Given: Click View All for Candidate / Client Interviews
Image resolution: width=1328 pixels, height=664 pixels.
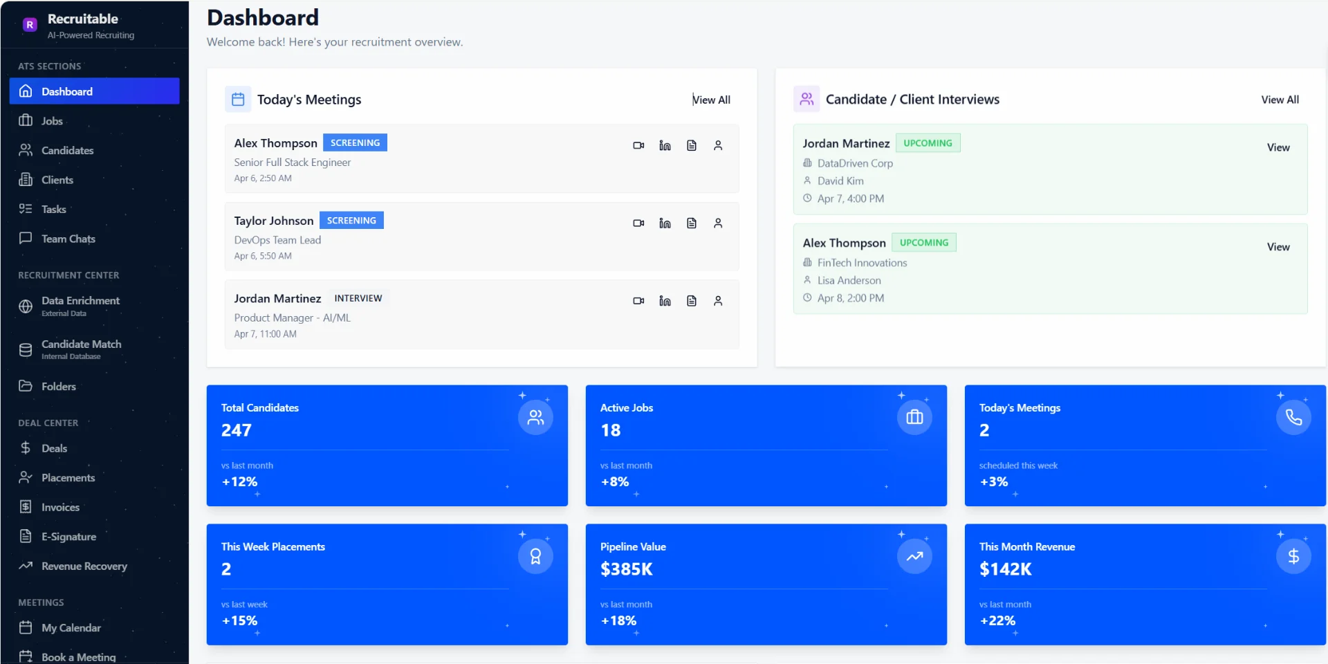Looking at the screenshot, I should (1280, 100).
